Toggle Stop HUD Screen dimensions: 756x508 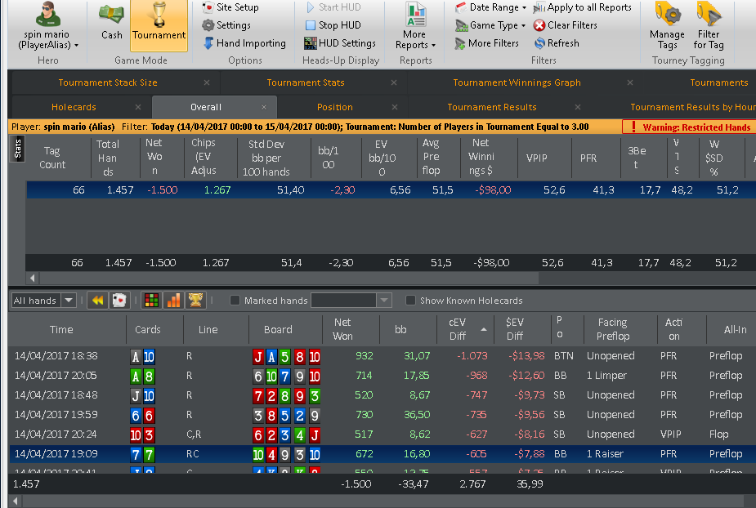point(333,25)
